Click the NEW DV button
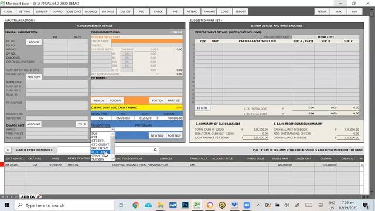375x211 pixels. pos(99,101)
